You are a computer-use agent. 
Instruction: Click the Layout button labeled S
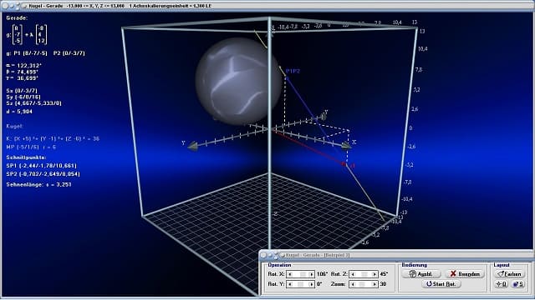pos(518,284)
